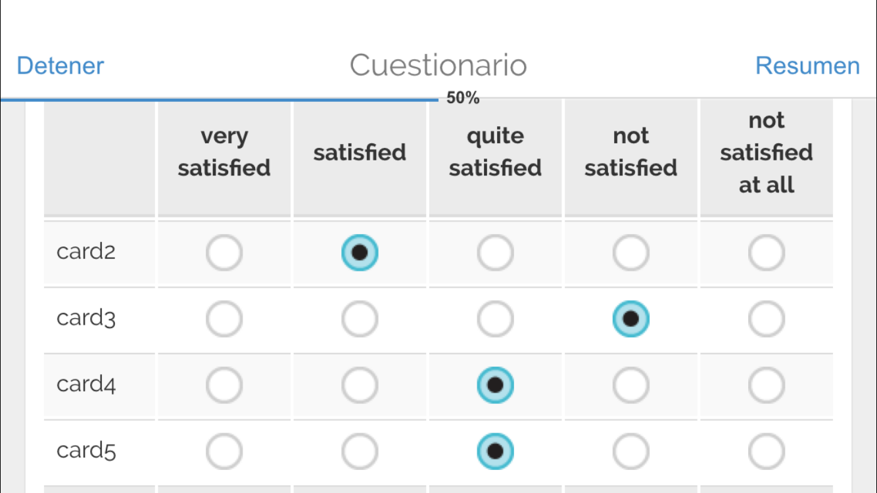This screenshot has width=877, height=493.
Task: Open the Resumen summary link
Action: [x=807, y=66]
